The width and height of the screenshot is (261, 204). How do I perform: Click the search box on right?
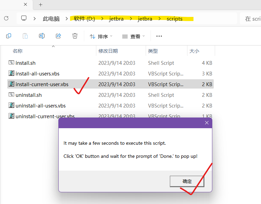click(251, 19)
